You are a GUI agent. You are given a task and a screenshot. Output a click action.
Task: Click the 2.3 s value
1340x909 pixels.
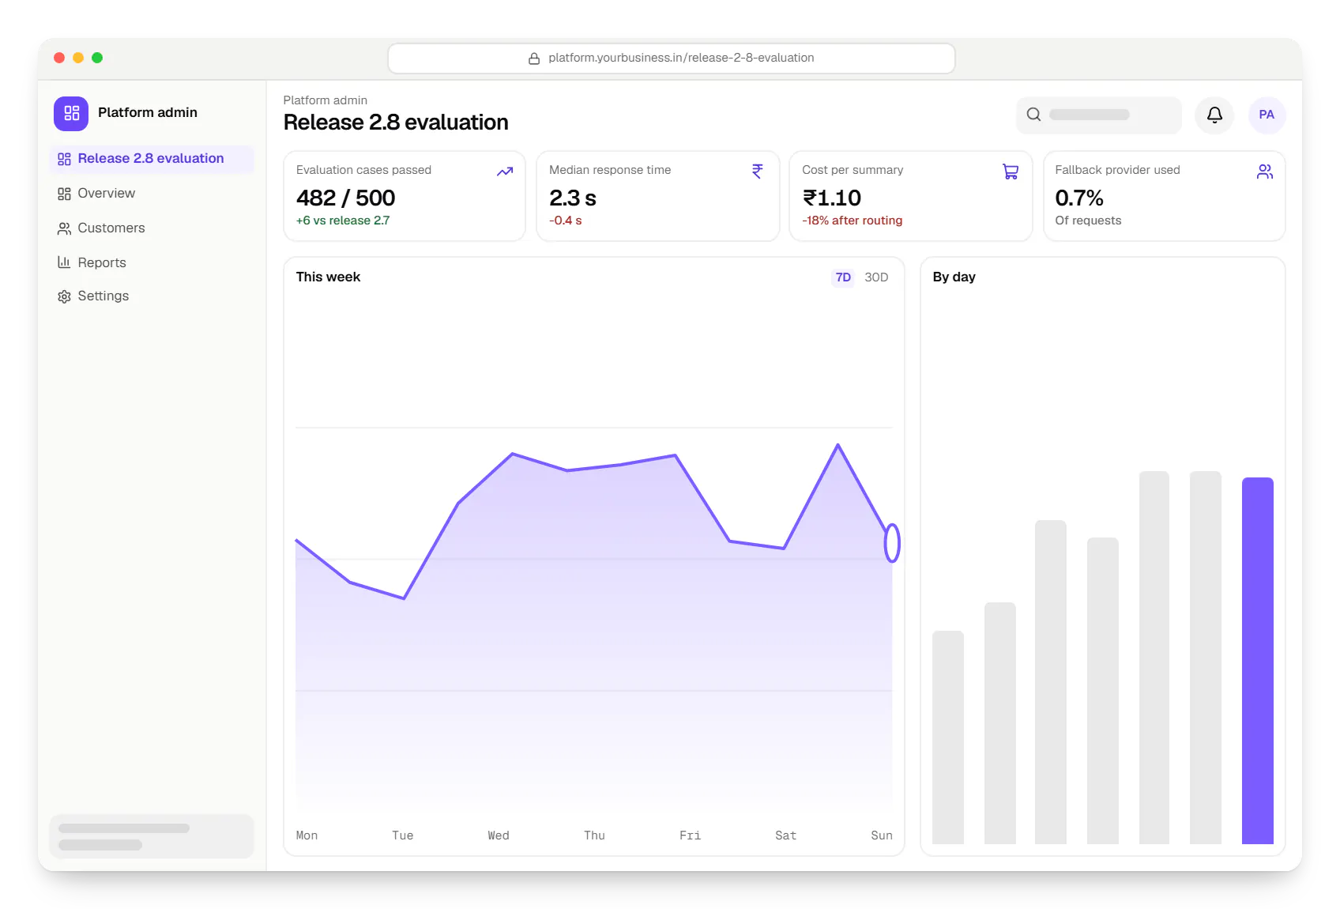click(x=573, y=198)
